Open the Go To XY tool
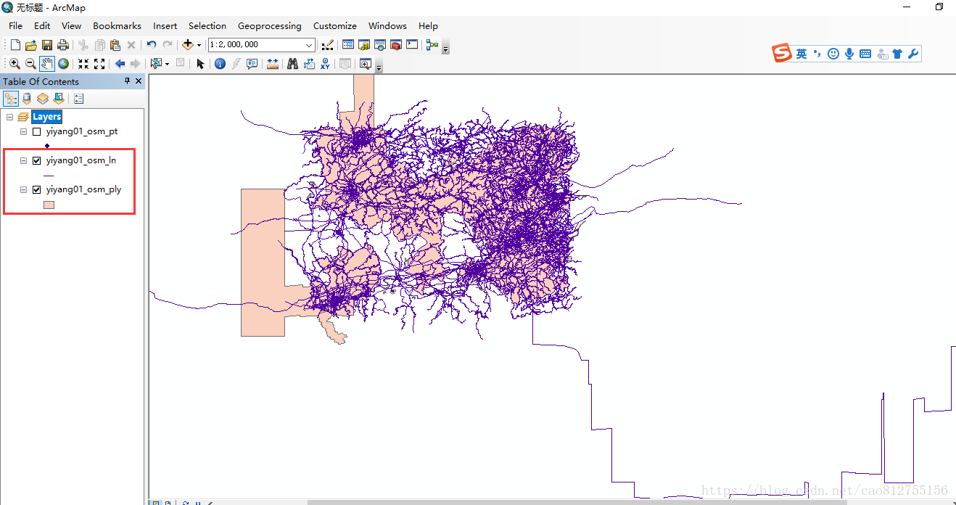The image size is (956, 505). click(325, 64)
